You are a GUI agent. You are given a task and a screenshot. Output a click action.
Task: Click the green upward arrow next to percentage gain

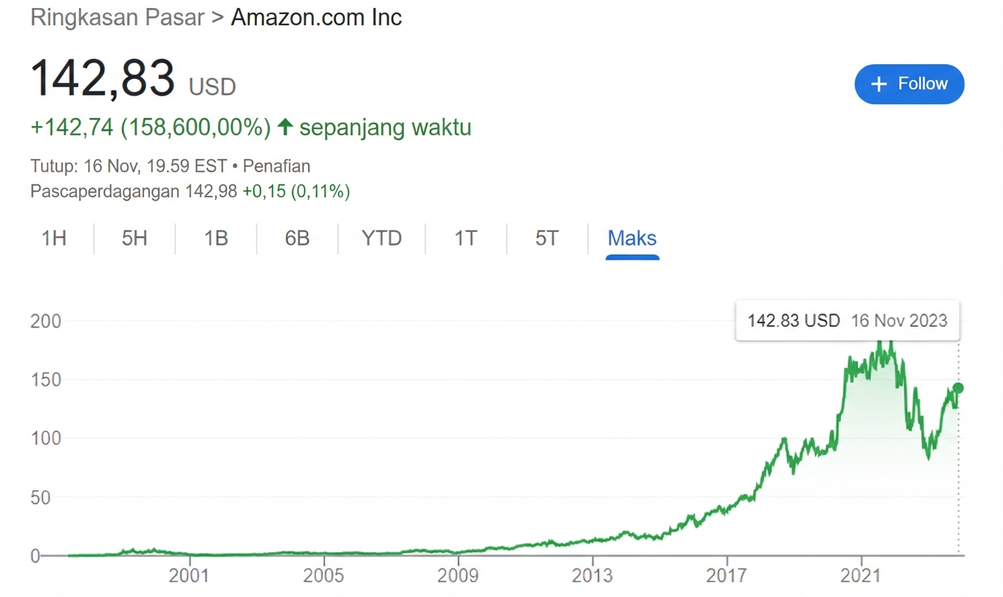[285, 127]
